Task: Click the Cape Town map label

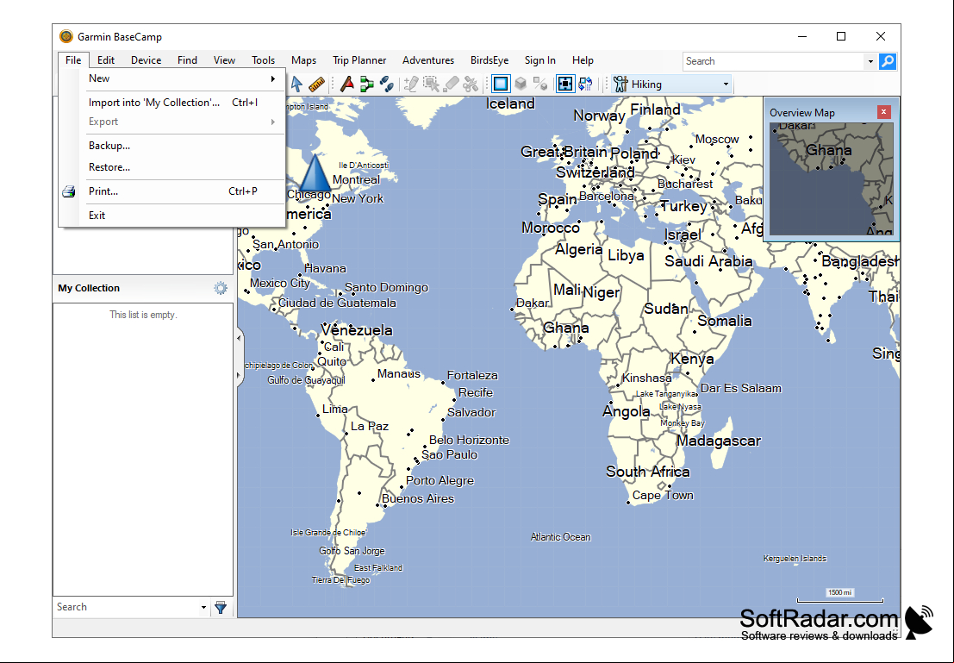Action: 663,496
